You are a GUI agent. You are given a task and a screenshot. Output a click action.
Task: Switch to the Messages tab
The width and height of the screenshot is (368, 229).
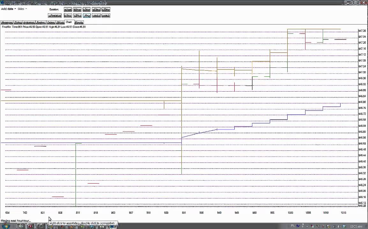(x=7, y=23)
